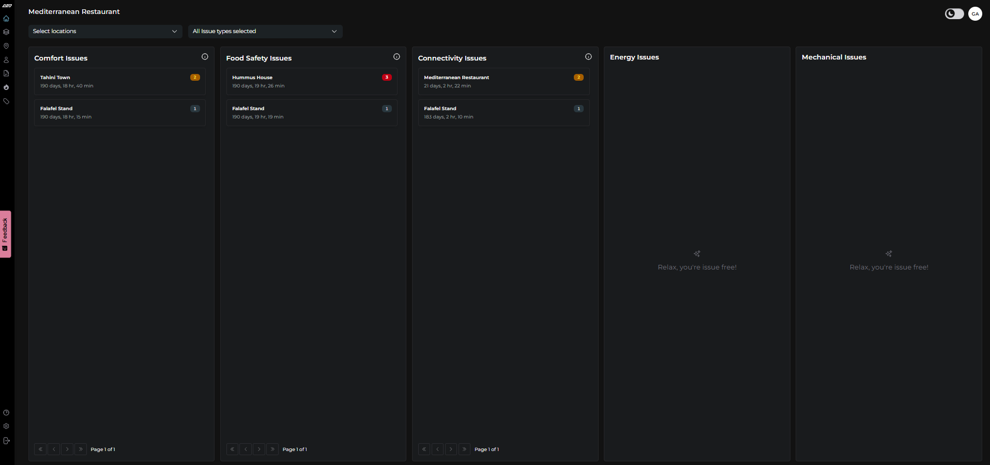Show info for Comfort Issues column
Screen dimensions: 990x465
205,57
